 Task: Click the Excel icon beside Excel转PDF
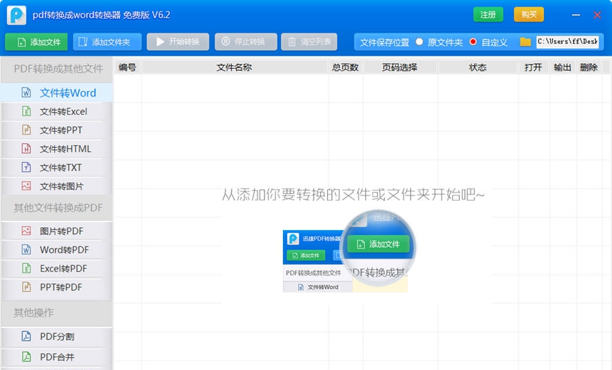pyautogui.click(x=26, y=268)
